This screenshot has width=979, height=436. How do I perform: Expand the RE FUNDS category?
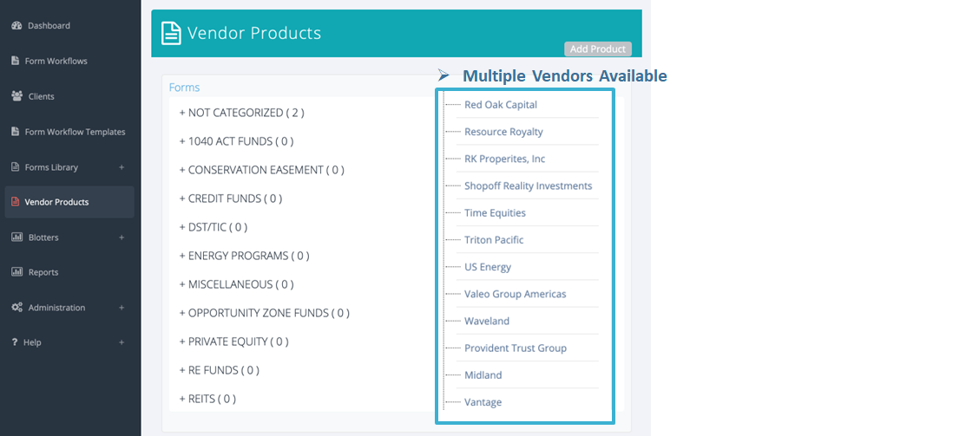click(219, 370)
